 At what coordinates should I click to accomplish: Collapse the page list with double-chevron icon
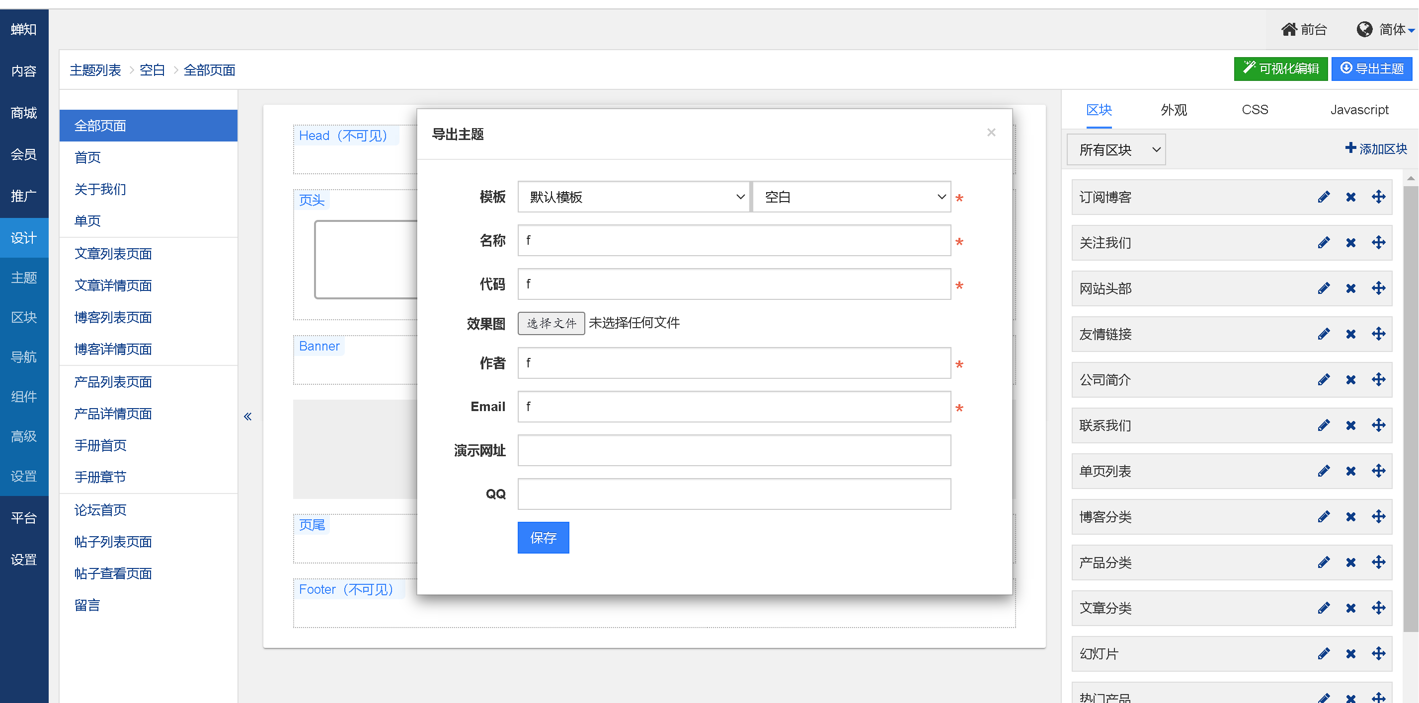[248, 417]
